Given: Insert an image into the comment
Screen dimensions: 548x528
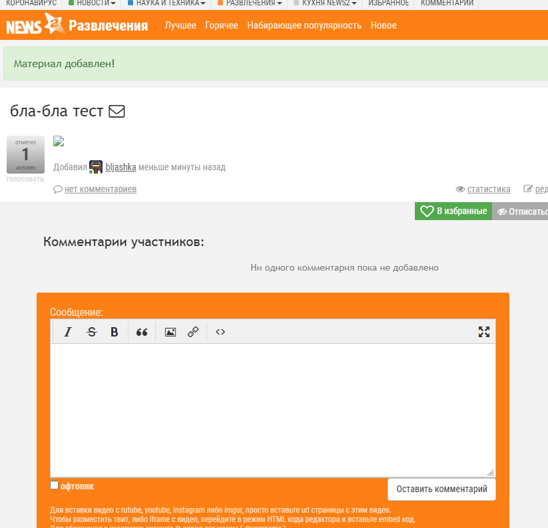Looking at the screenshot, I should pos(170,332).
